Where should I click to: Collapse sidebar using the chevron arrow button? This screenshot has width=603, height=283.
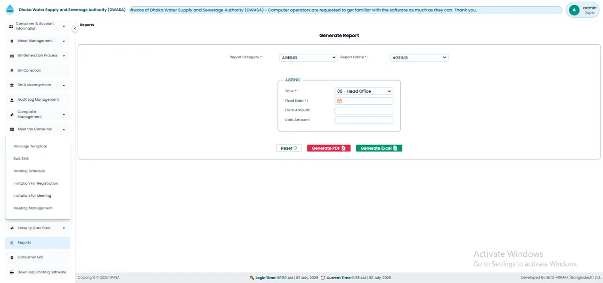74,29
